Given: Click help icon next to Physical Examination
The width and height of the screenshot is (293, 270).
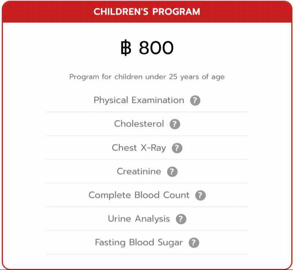Looking at the screenshot, I should pos(195,101).
